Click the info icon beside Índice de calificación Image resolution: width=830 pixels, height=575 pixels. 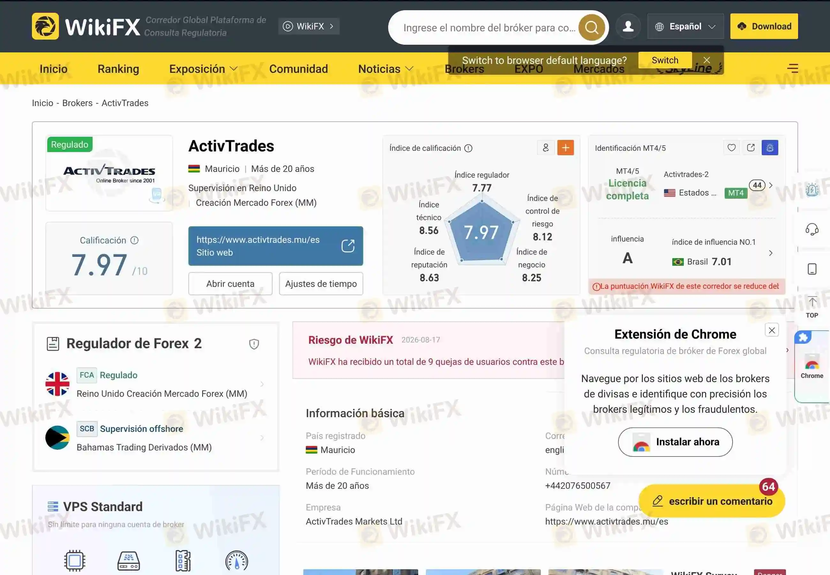468,148
